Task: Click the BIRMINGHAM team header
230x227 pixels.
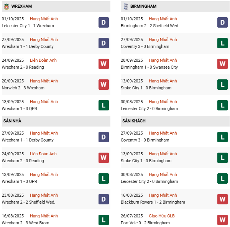Action: (143, 7)
